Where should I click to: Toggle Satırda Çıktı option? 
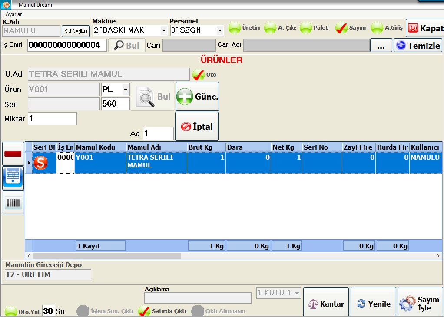pyautogui.click(x=144, y=311)
